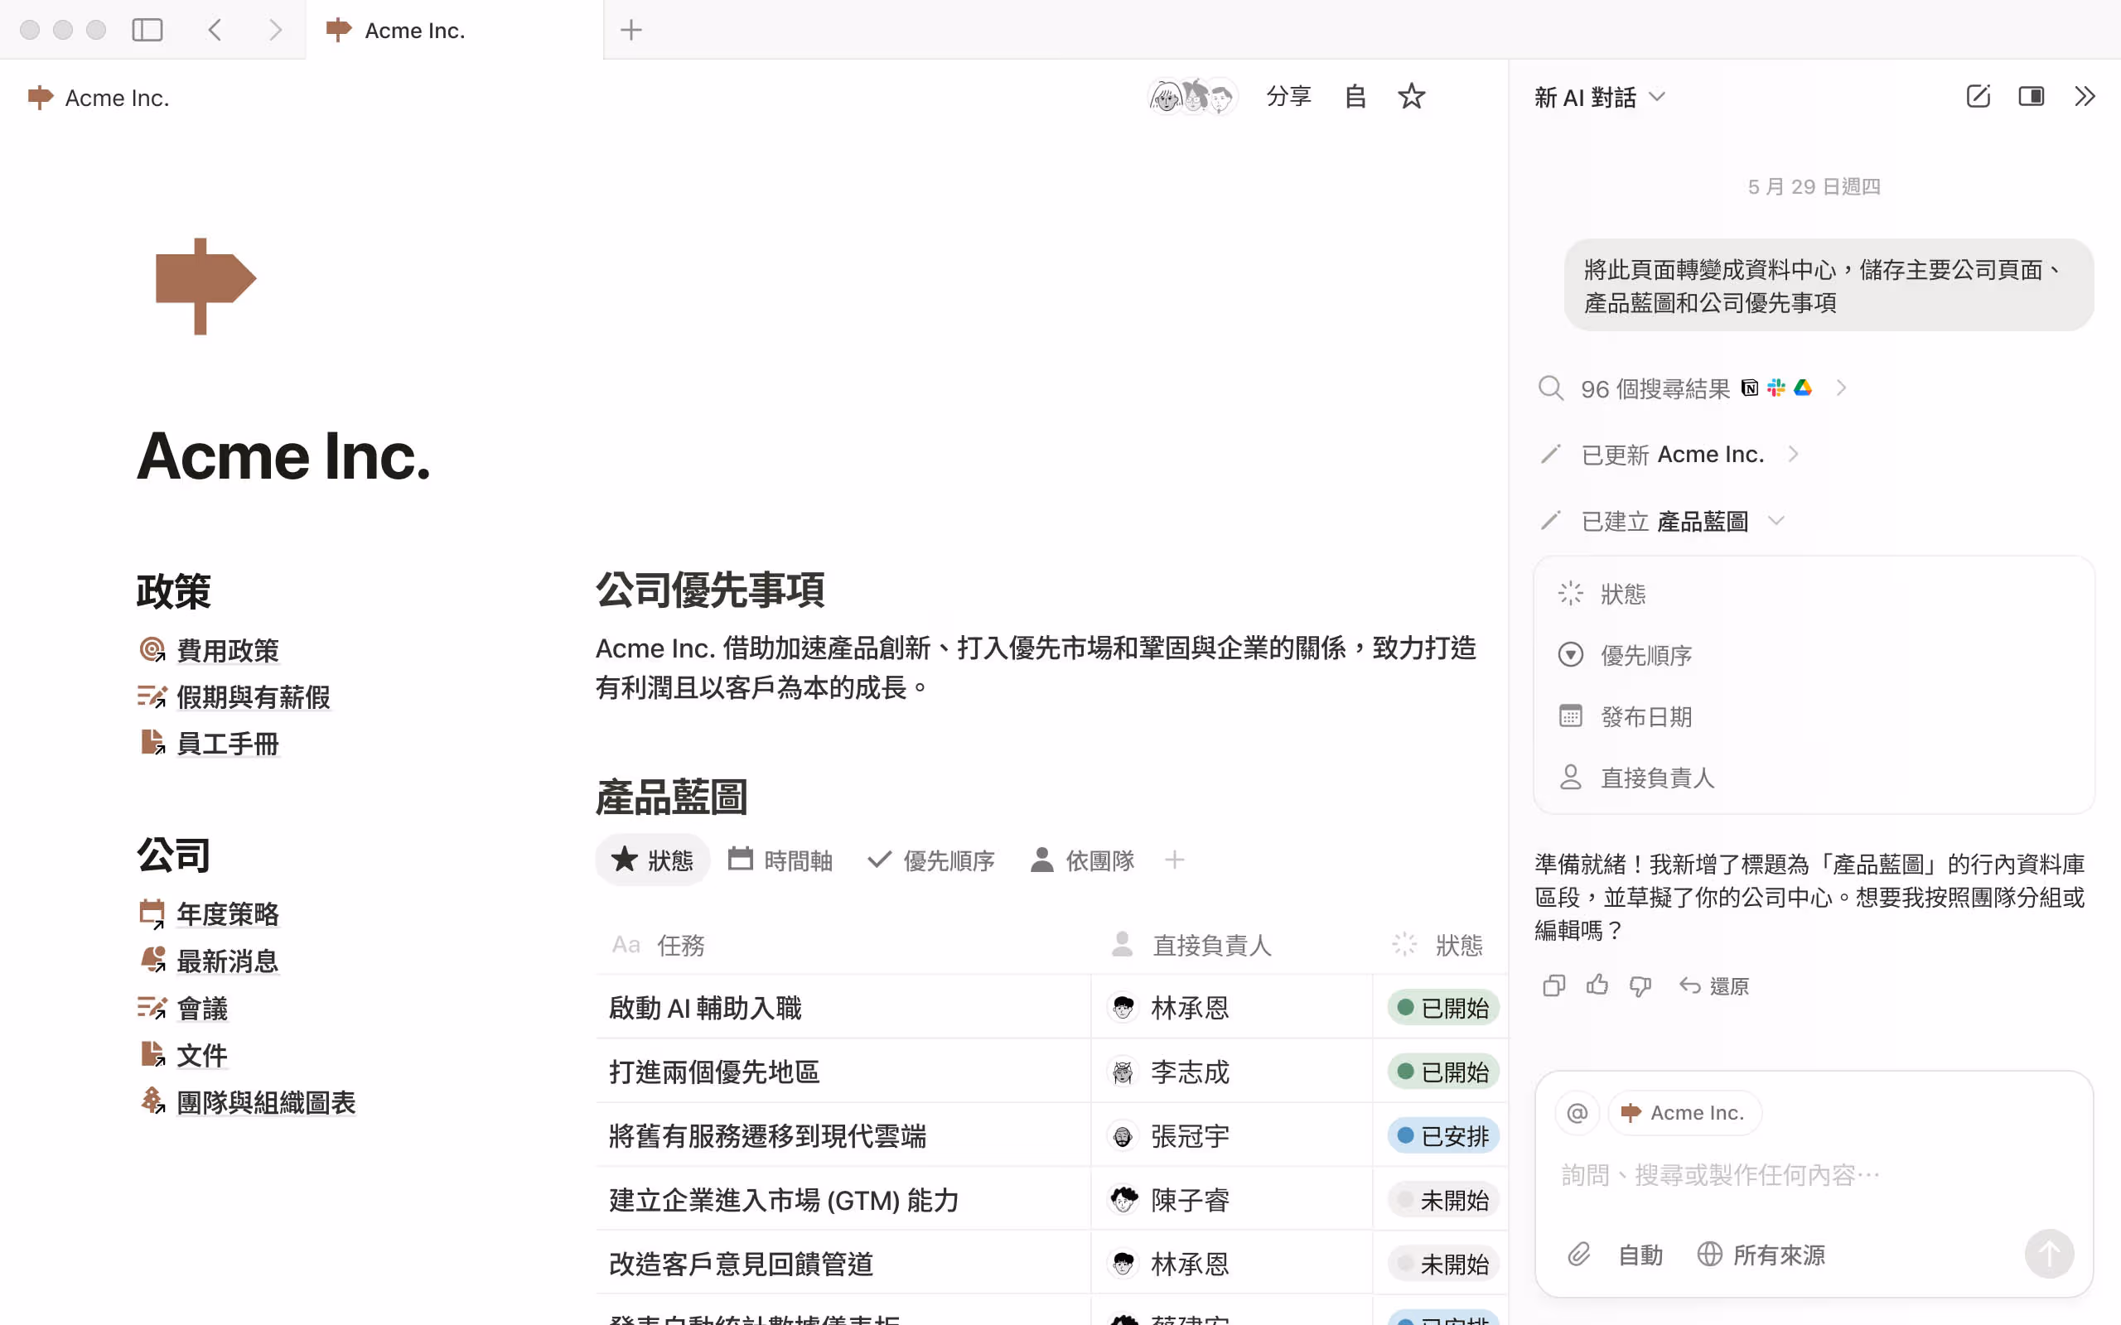Open the 員工手冊 page in the sidebar

[x=227, y=743]
